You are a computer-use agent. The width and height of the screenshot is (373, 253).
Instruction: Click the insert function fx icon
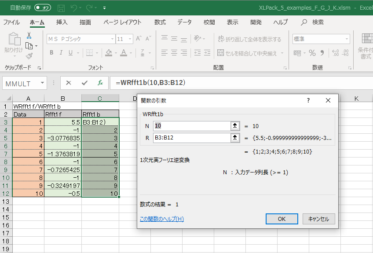click(x=100, y=83)
